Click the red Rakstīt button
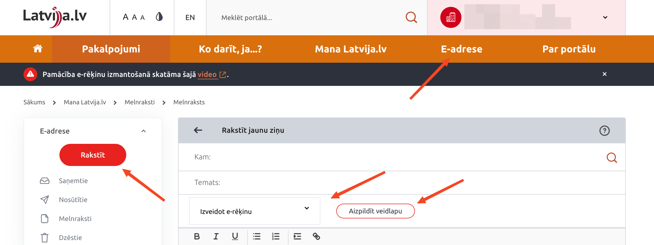The height and width of the screenshot is (245, 654). (x=93, y=155)
